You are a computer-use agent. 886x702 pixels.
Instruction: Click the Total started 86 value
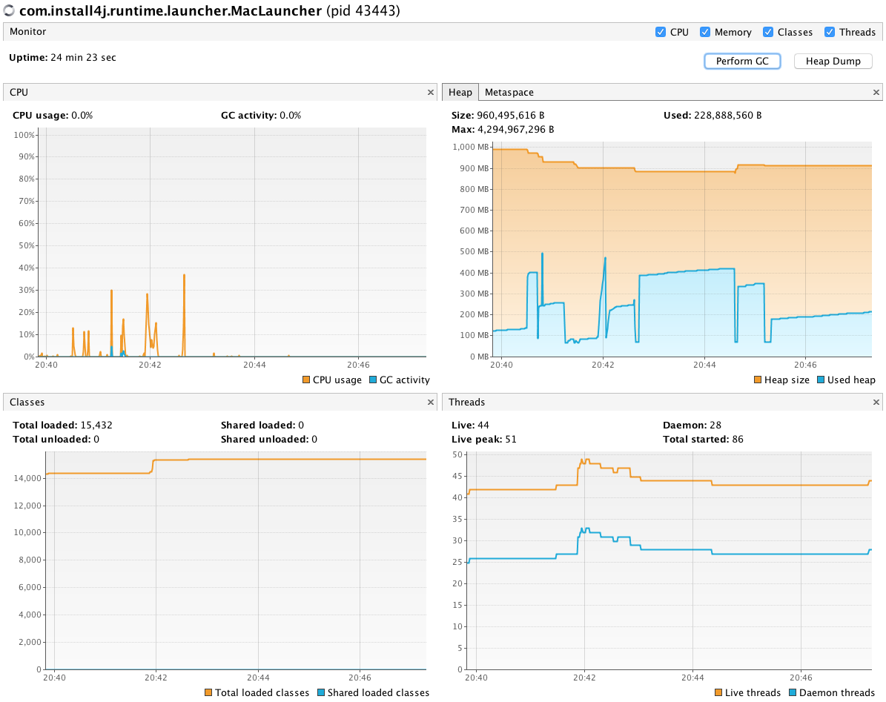pos(738,440)
